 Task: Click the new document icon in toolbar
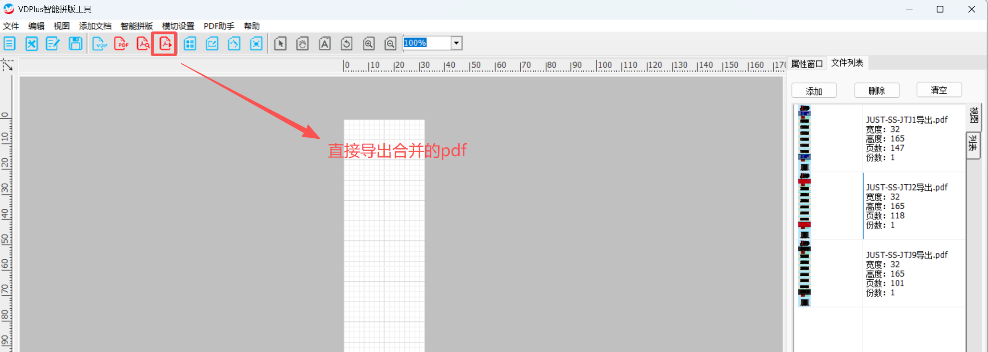click(9, 44)
